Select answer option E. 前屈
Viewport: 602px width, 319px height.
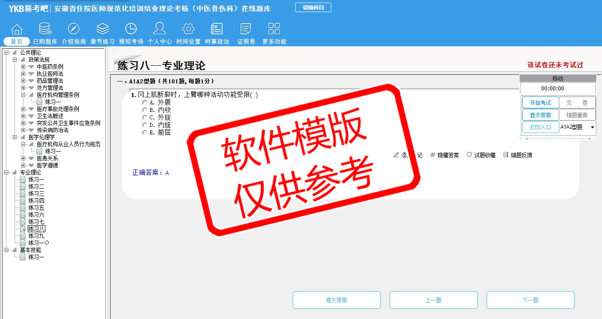(x=145, y=133)
